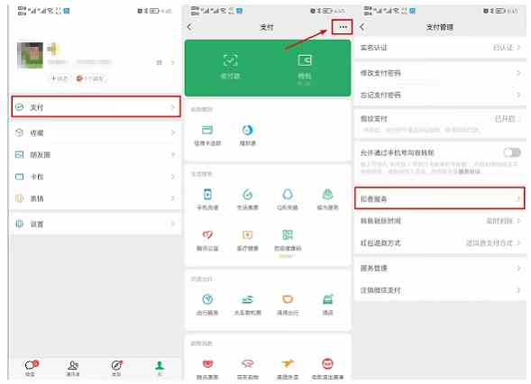Screen dimensions: 531x384
Task: Open 滴滴出行 ride service icon
Action: coord(288,305)
